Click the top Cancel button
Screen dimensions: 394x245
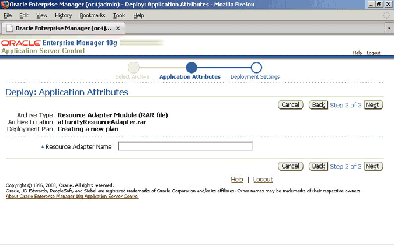pyautogui.click(x=291, y=105)
